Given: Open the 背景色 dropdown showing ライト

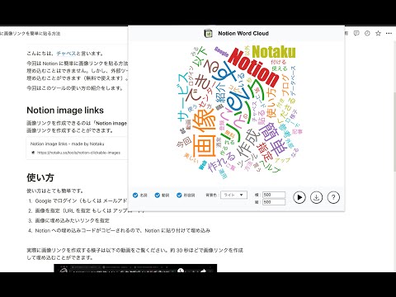Looking at the screenshot, I should pyautogui.click(x=234, y=195).
